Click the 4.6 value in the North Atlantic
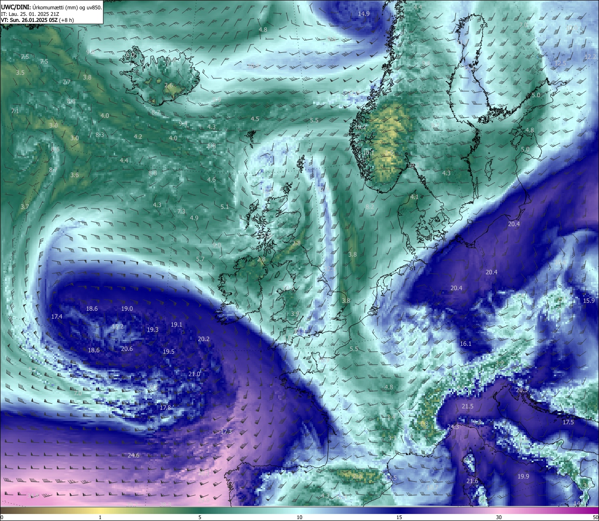This screenshot has width=599, height=521. click(x=212, y=179)
